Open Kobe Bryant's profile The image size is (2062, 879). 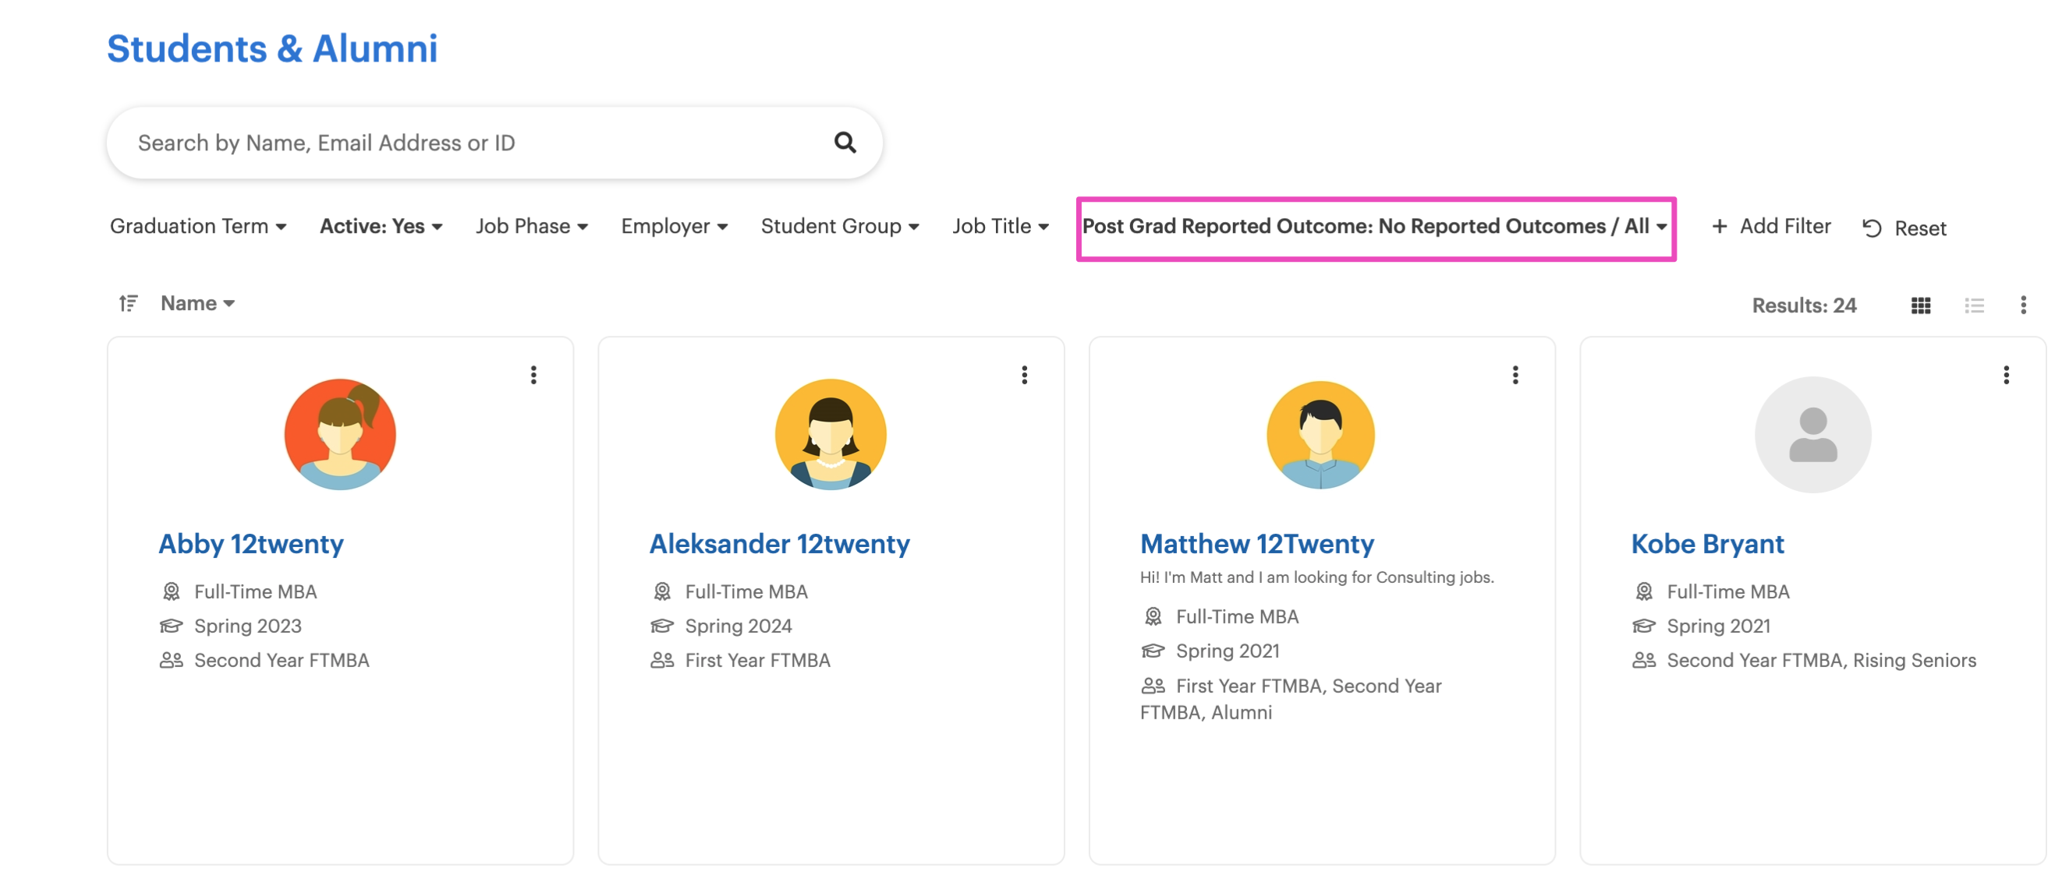pos(1707,544)
